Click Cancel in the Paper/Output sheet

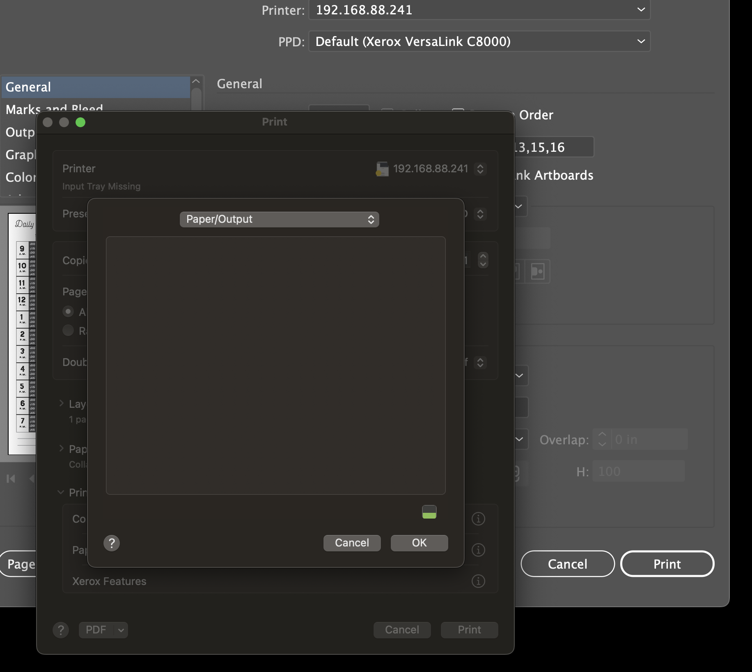(352, 543)
